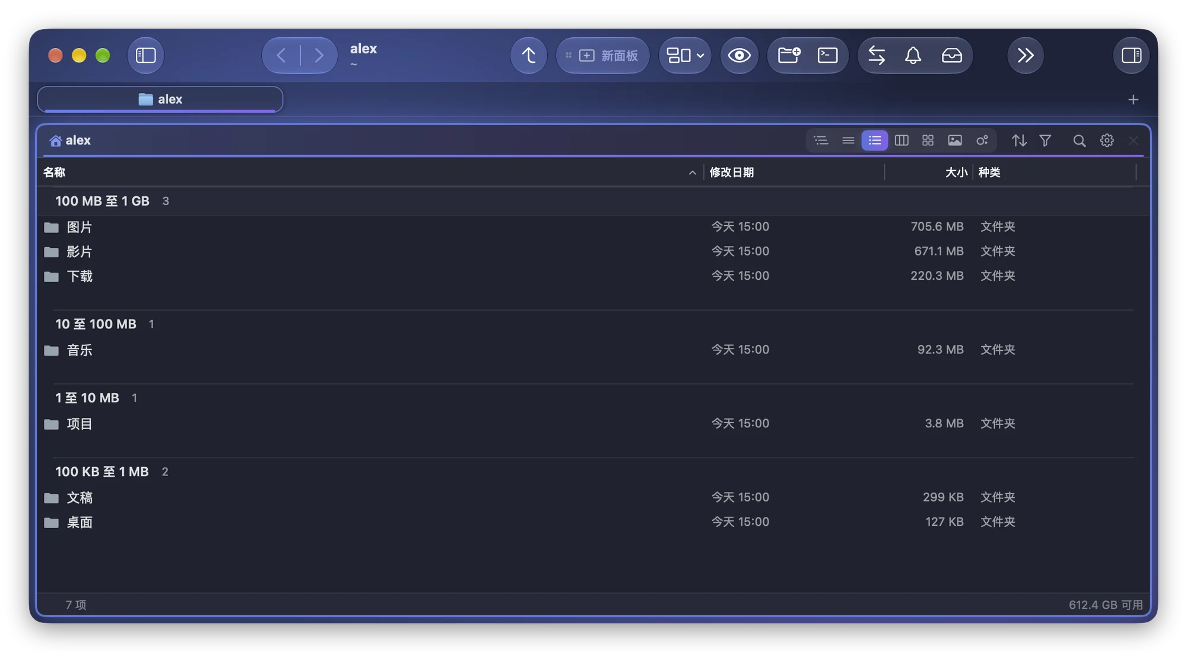Collapse the 10 至 100 MB group
This screenshot has height=652, width=1187.
click(x=96, y=324)
